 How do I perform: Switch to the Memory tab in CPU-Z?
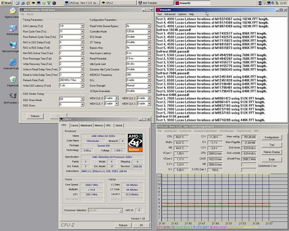[99, 125]
